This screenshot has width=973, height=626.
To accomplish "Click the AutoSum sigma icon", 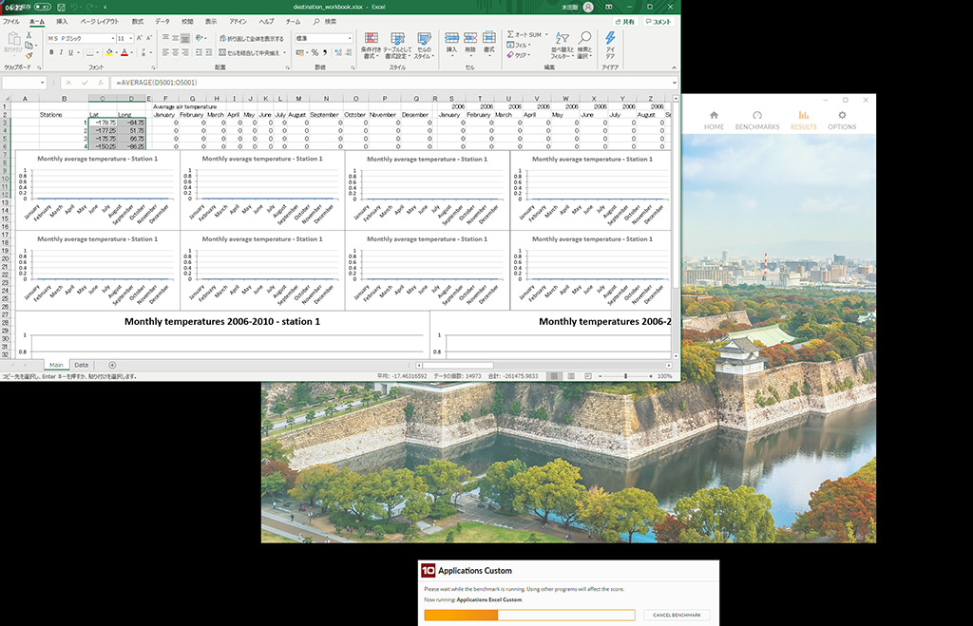I will pos(510,34).
